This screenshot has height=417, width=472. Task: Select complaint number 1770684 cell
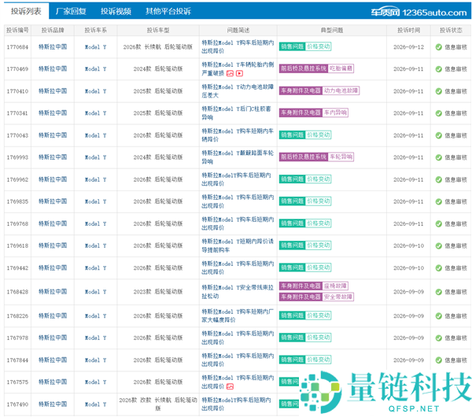(17, 47)
